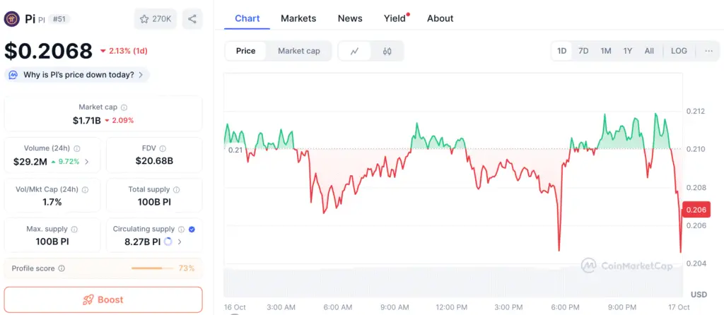
Task: Switch to line chart view icon
Action: 355,51
